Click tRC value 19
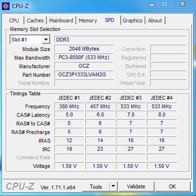 (x=69, y=149)
